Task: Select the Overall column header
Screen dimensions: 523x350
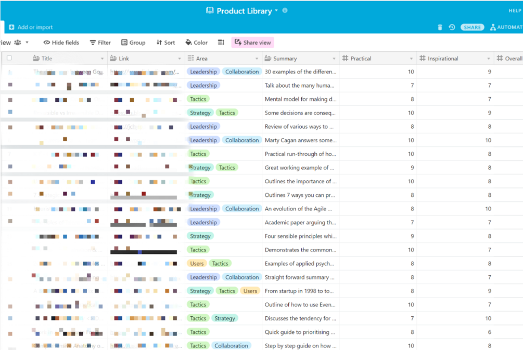Action: tap(508, 59)
